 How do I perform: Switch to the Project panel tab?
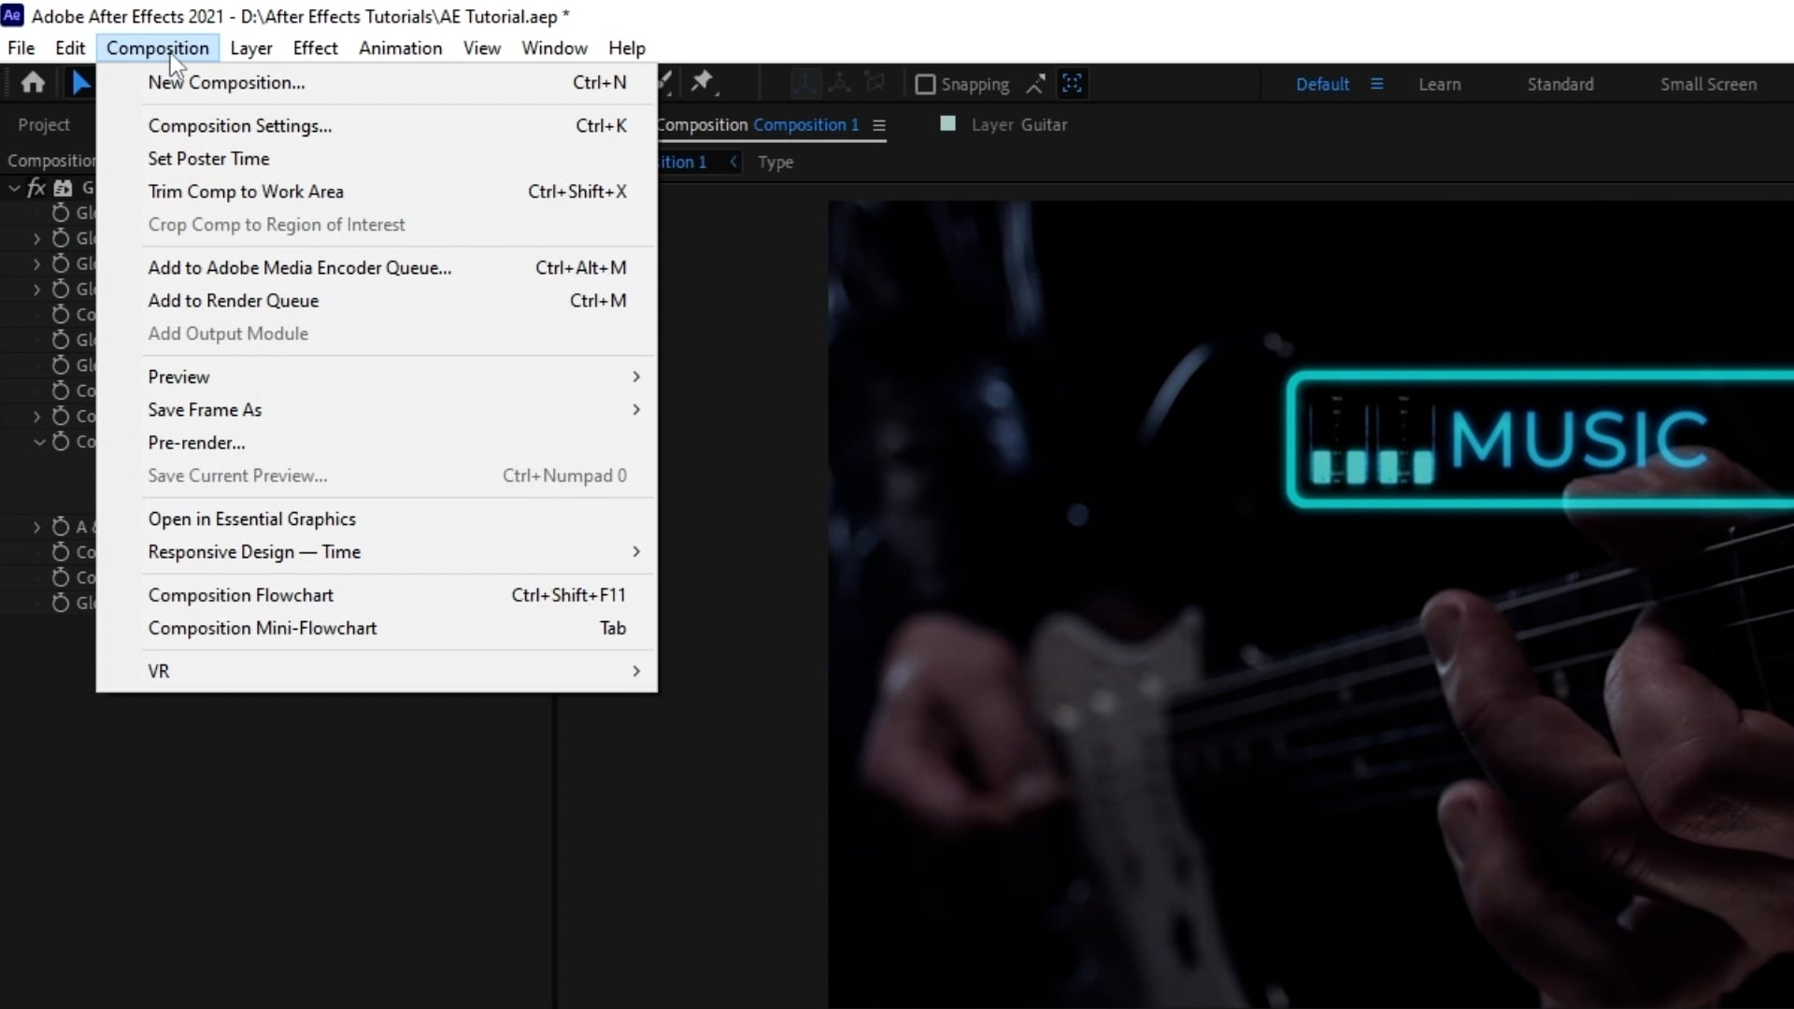[44, 124]
